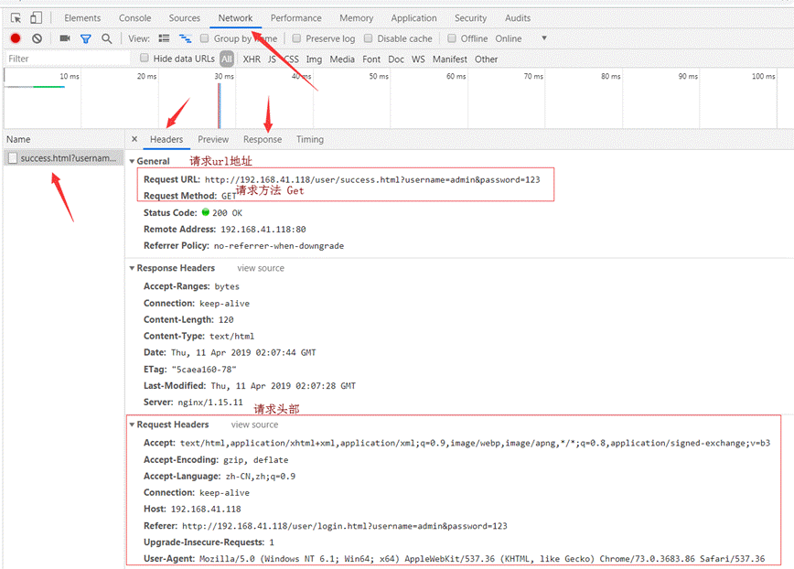Collapse the General section
The width and height of the screenshot is (794, 569).
click(132, 162)
